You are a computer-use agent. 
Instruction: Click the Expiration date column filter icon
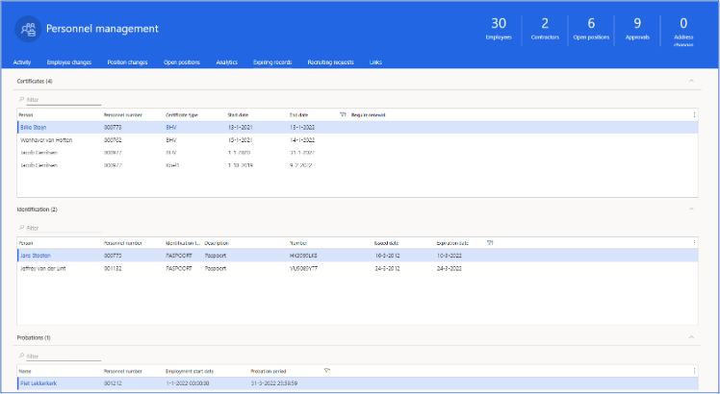(490, 242)
